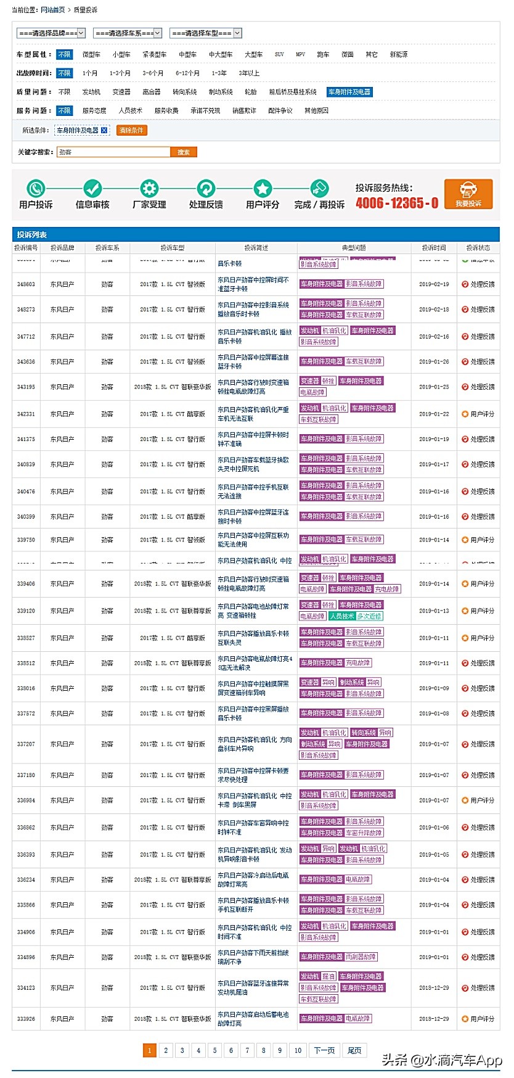Filter quality issue by 发动机
514x1078 pixels.
91,92
